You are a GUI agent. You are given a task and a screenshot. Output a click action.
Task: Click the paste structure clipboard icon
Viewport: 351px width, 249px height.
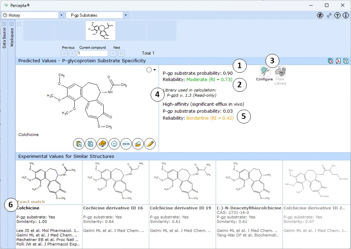[x=79, y=144]
